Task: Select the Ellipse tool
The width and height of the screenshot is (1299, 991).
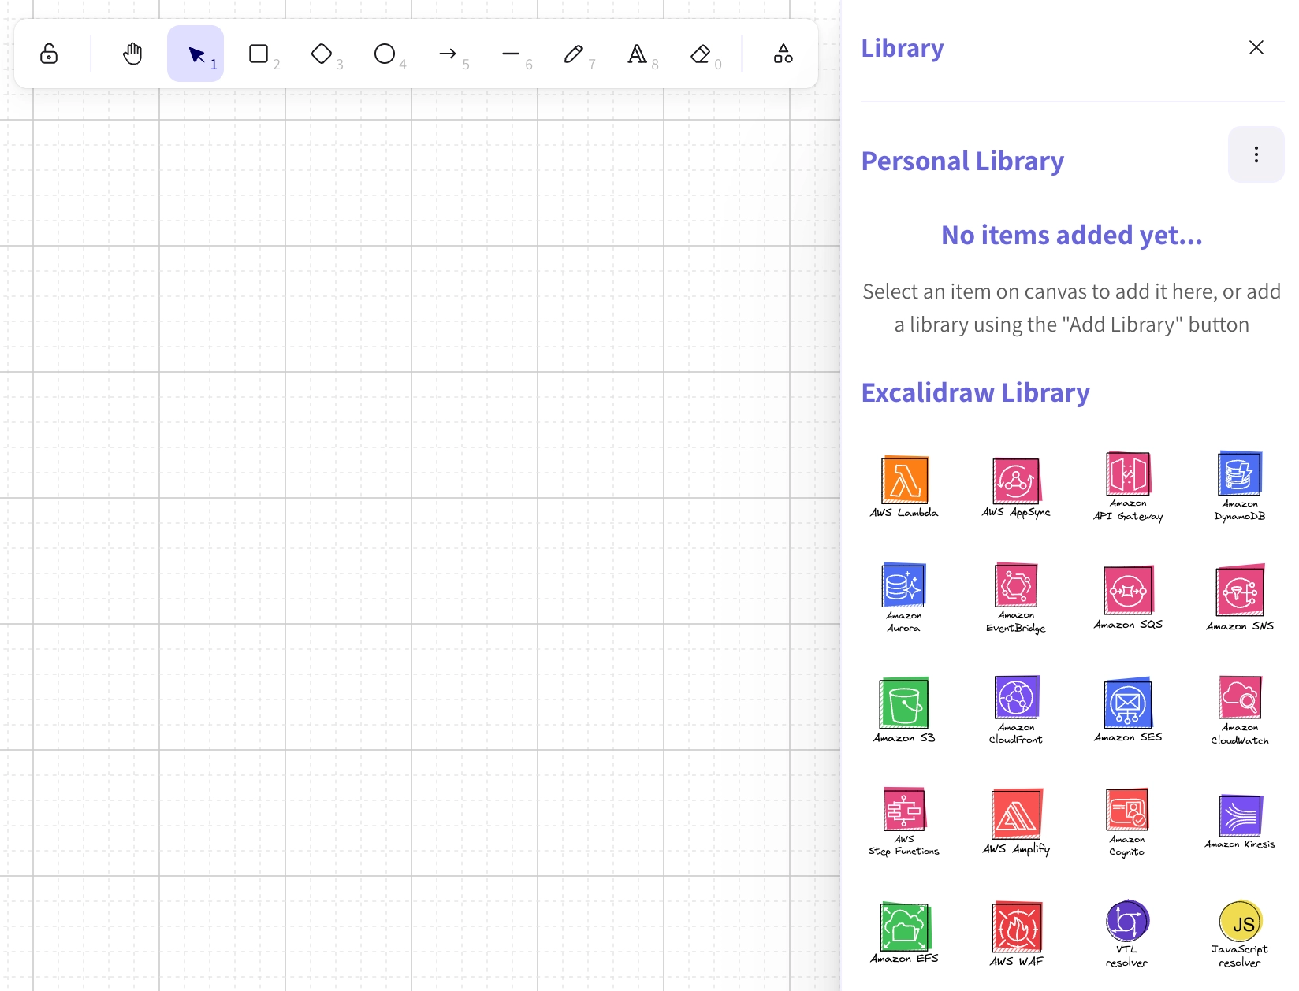Action: coord(385,54)
